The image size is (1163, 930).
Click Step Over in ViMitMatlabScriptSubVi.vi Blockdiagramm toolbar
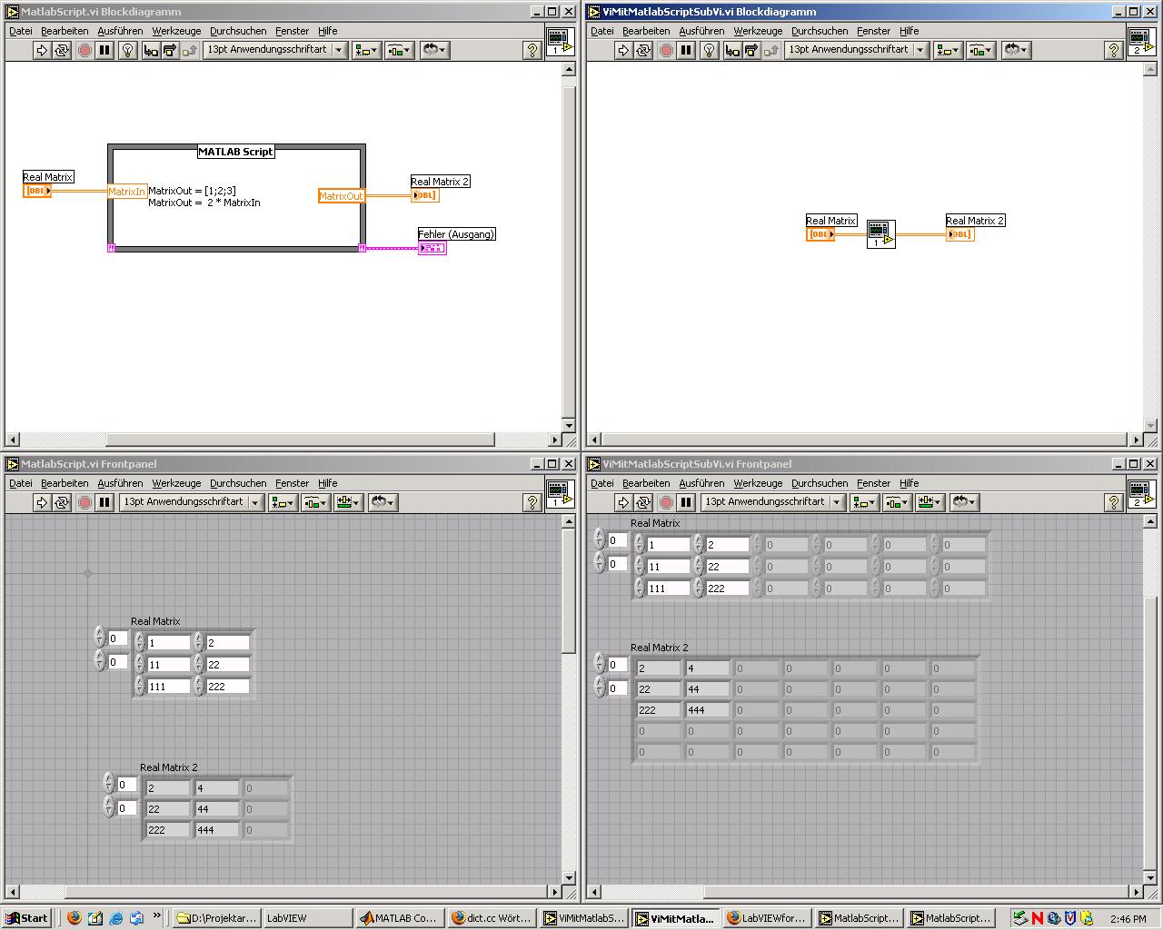[x=751, y=50]
